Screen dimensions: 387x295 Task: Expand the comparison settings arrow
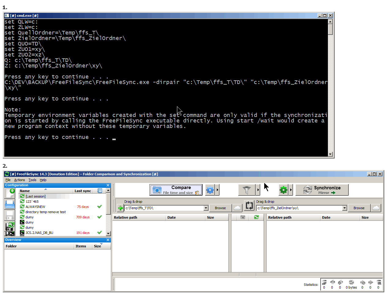pos(217,190)
